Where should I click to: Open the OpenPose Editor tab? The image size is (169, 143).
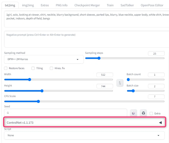tap(152, 5)
